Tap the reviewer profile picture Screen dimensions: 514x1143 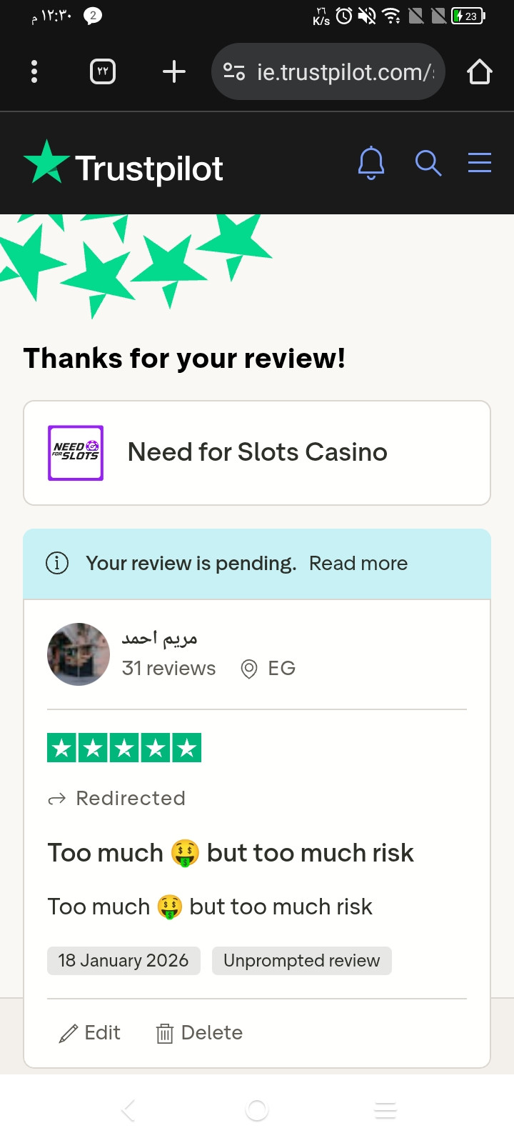pyautogui.click(x=79, y=654)
